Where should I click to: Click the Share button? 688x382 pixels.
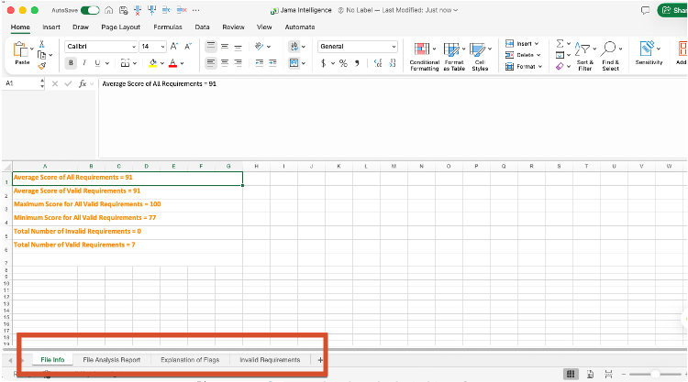click(x=673, y=10)
